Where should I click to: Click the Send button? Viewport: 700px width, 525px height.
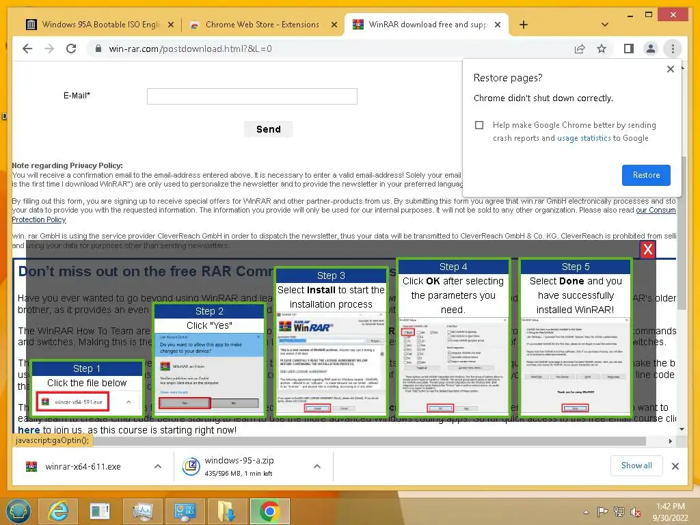click(x=268, y=129)
